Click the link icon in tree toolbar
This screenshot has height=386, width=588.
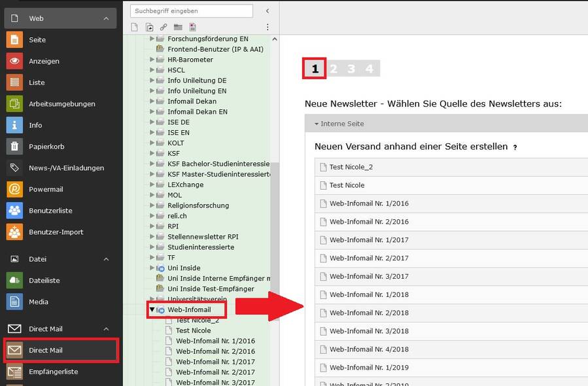[x=164, y=27]
